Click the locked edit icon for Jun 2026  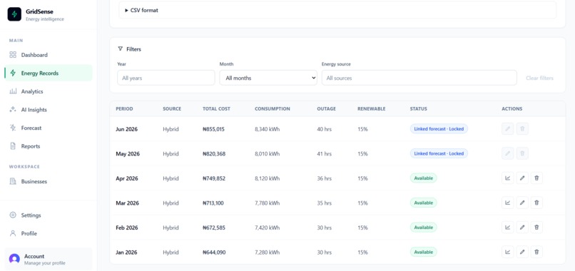click(x=507, y=129)
